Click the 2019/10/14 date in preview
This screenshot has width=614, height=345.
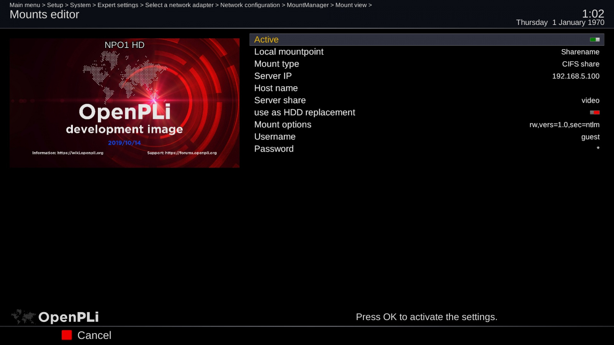click(124, 143)
